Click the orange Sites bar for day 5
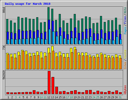 [x=23, y=60]
